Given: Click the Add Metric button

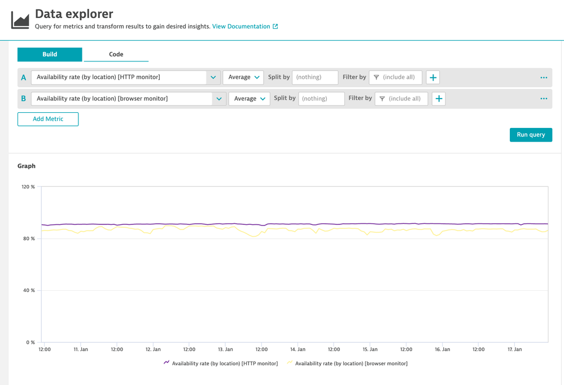Looking at the screenshot, I should point(48,119).
